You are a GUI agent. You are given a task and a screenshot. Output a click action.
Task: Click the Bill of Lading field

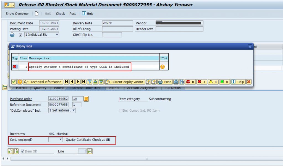tap(117, 29)
